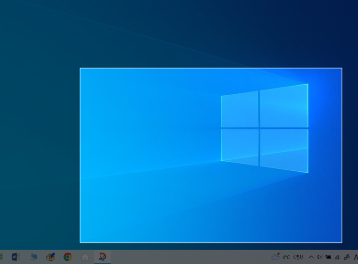Open the computer monitor icon in taskbar

[x=33, y=257]
